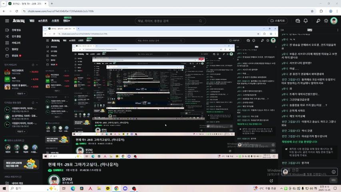Open the 모구X2 channel profile picture
The image size is (341, 192).
54,180
